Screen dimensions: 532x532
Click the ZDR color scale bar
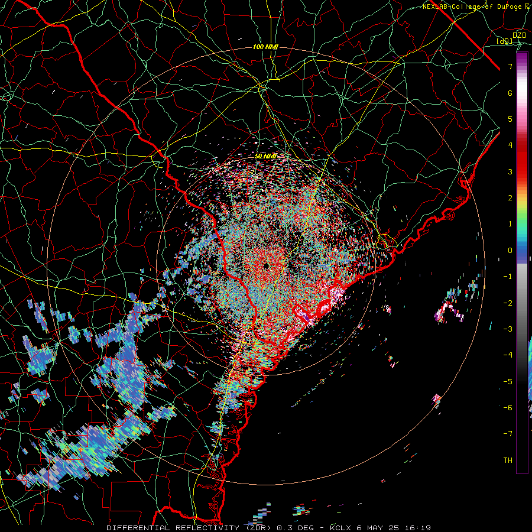522,262
